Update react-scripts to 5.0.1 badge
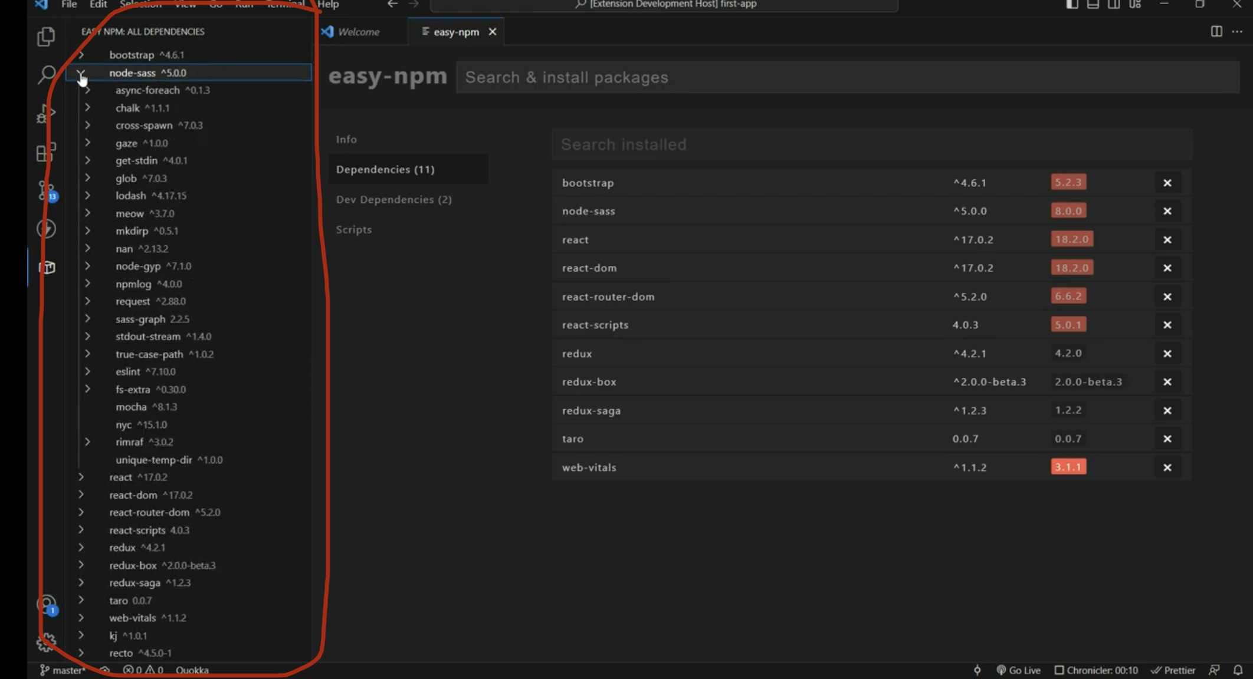Screen dimensions: 1253x679 [x=1068, y=324]
